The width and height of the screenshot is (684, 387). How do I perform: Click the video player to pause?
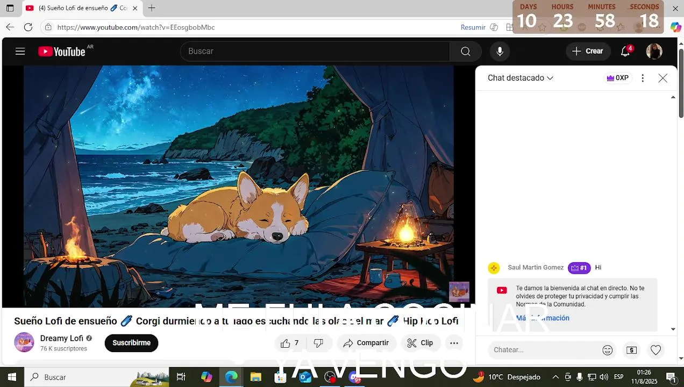coord(238,185)
